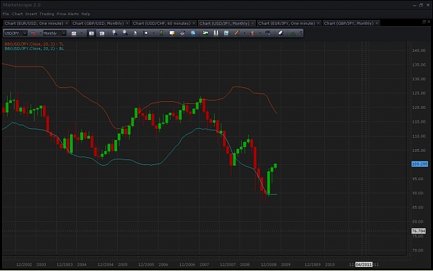Screen dimensions: 433x271
Task: Click the BB(USD/JPY.Close, 20, 2) - TL label
Action: 34,44
